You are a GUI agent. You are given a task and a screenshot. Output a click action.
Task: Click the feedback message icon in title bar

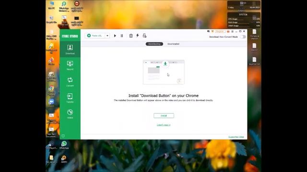pyautogui.click(x=208, y=32)
